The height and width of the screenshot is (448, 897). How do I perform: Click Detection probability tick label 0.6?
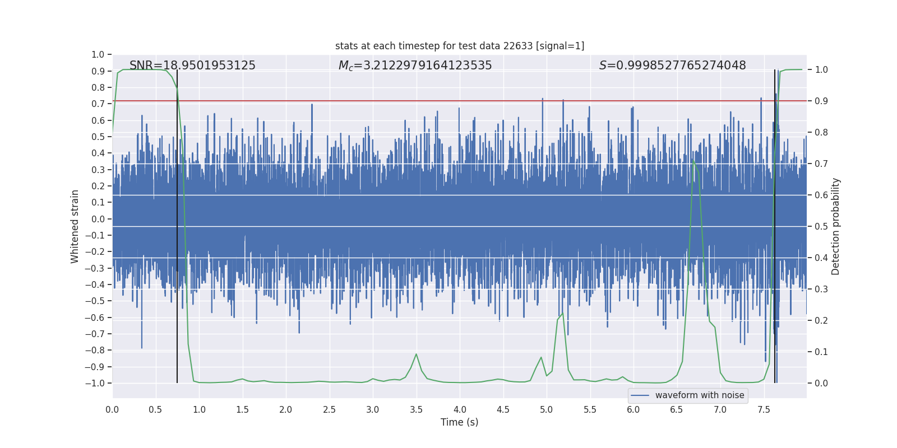click(821, 195)
